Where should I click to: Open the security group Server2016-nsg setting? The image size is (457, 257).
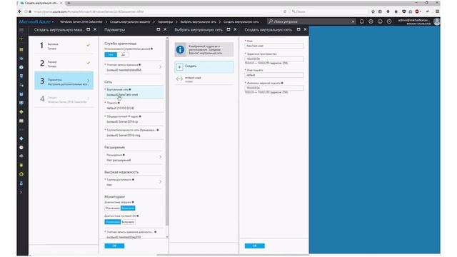pyautogui.click(x=134, y=133)
